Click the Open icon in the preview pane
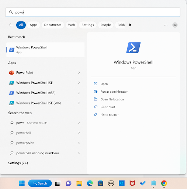The height and width of the screenshot is (189, 187). click(96, 84)
